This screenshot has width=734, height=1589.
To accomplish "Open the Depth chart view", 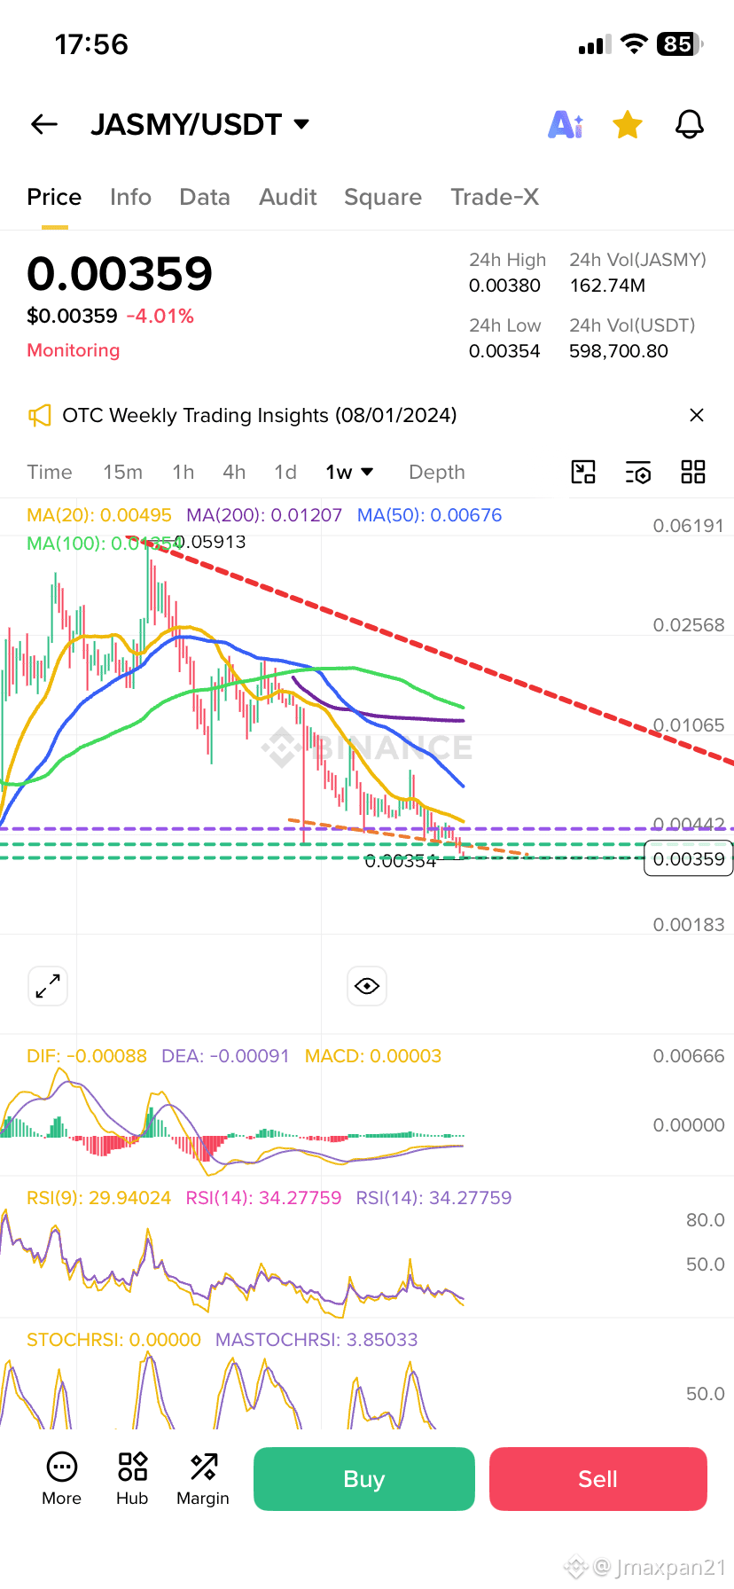I will tap(437, 472).
